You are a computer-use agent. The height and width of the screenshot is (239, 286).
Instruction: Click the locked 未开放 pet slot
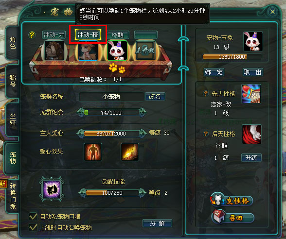[x=145, y=51]
